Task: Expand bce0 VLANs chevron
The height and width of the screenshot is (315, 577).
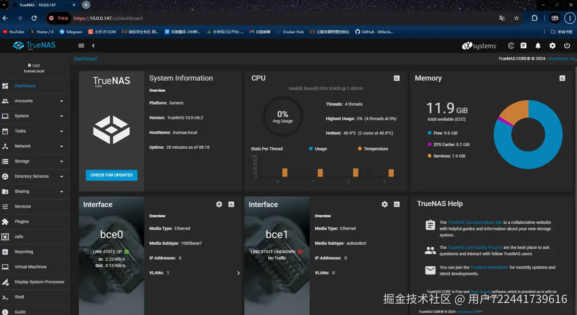Action: pyautogui.click(x=238, y=273)
